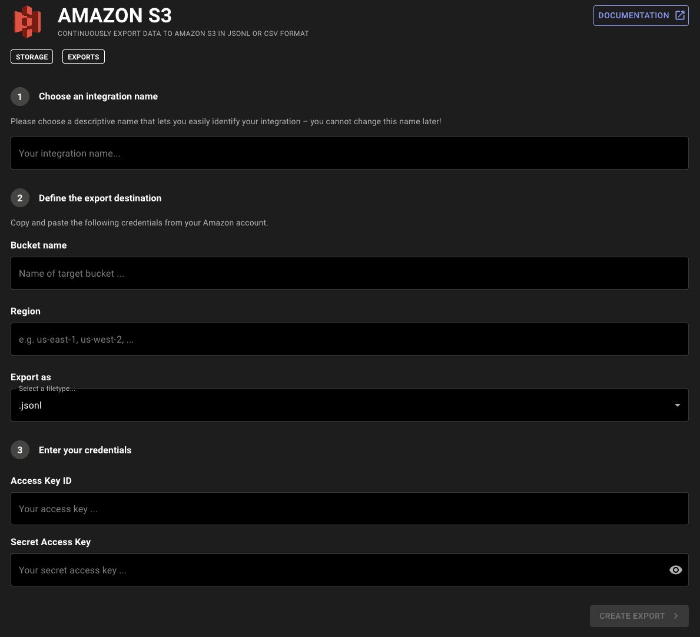The height and width of the screenshot is (637, 700).
Task: Click the 'Define the export destination' heading
Action: click(100, 198)
